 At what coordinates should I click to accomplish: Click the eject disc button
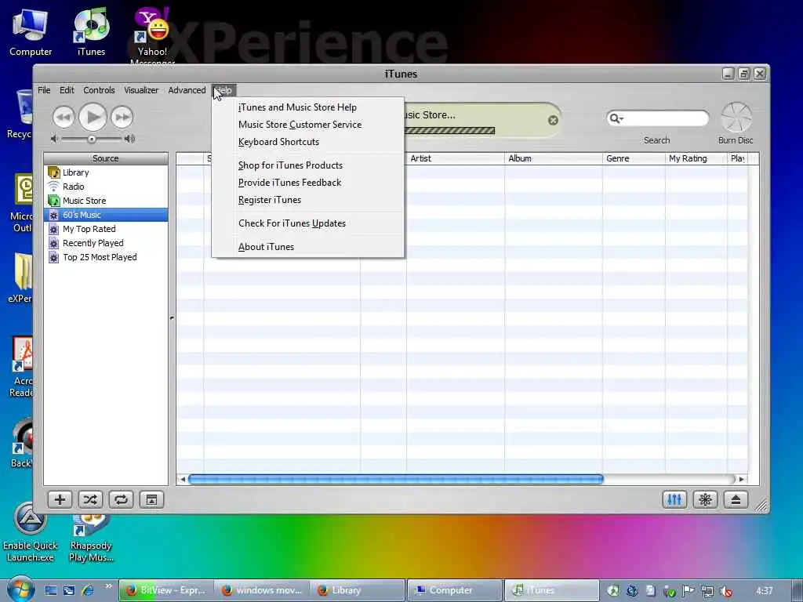coord(736,499)
